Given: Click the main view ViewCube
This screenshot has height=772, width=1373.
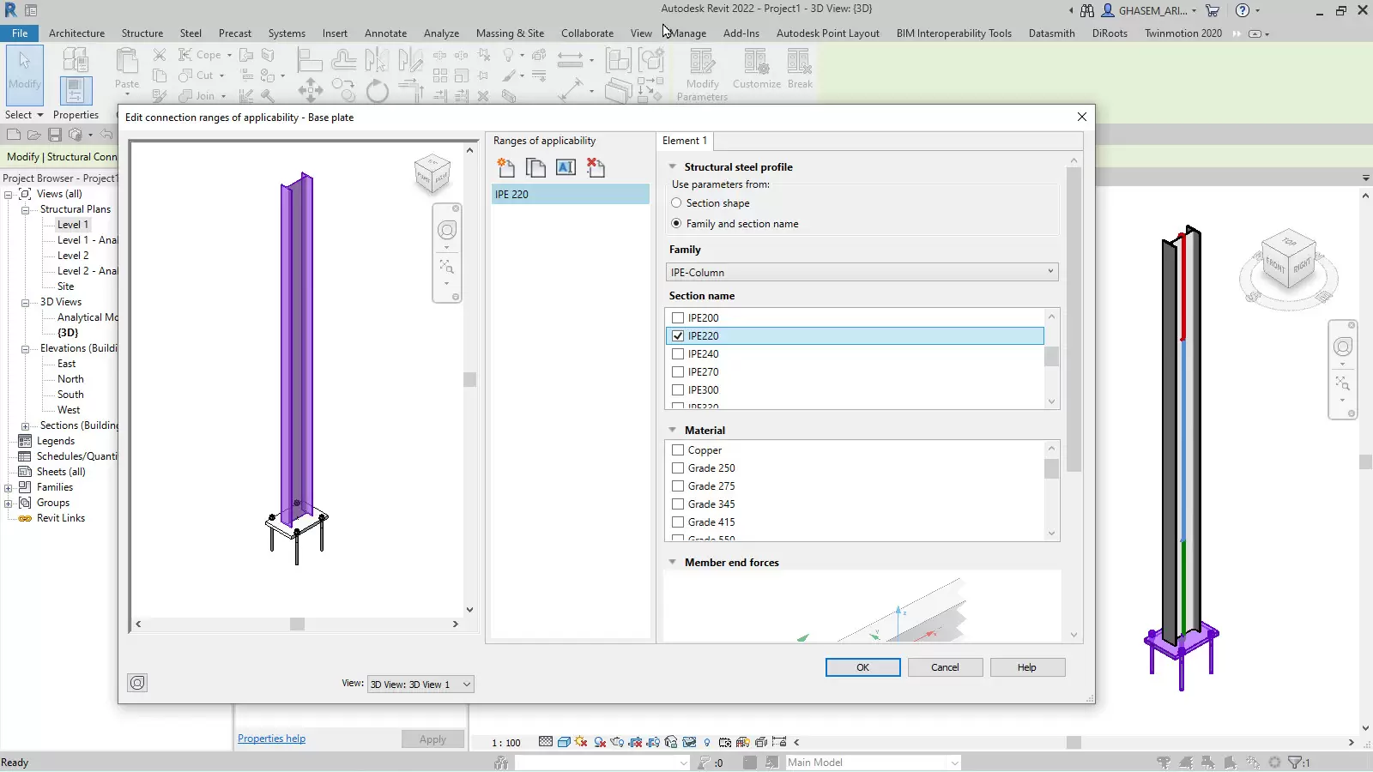Looking at the screenshot, I should 1288,263.
